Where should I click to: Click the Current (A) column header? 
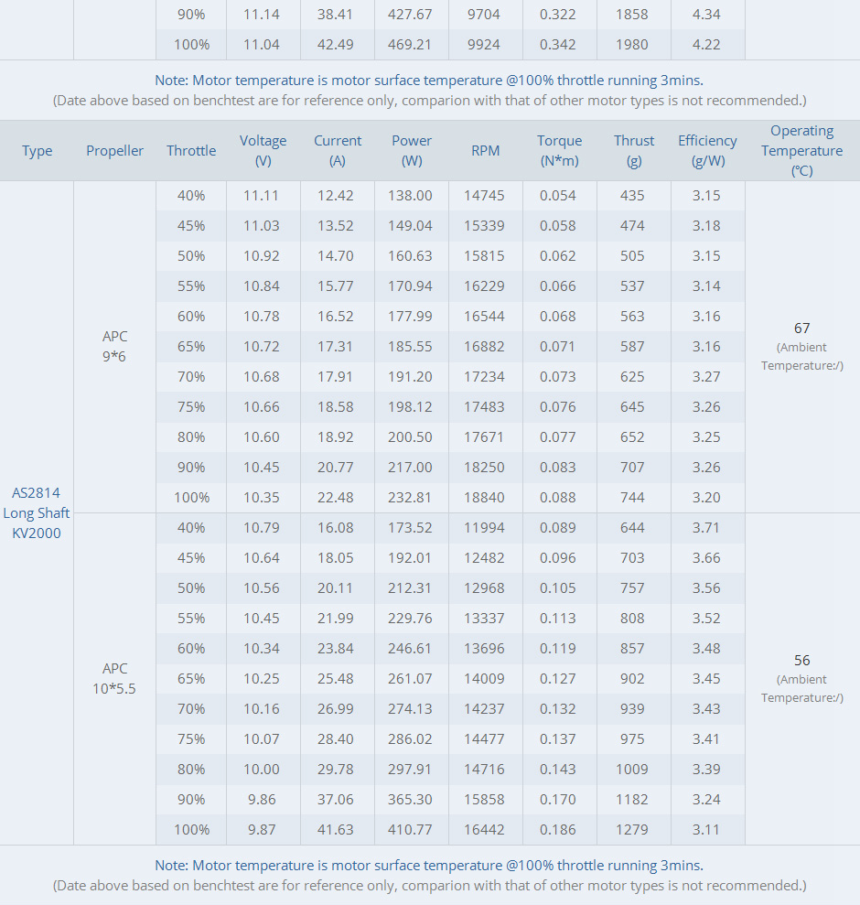pyautogui.click(x=338, y=151)
